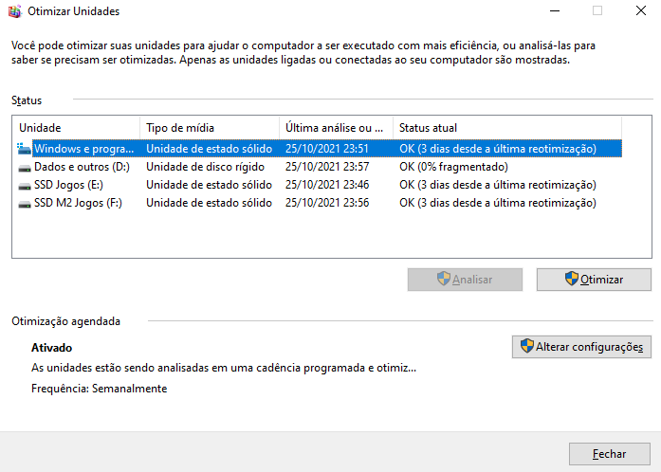Click the drive icon beside Dados e outros (D:)

25,168
